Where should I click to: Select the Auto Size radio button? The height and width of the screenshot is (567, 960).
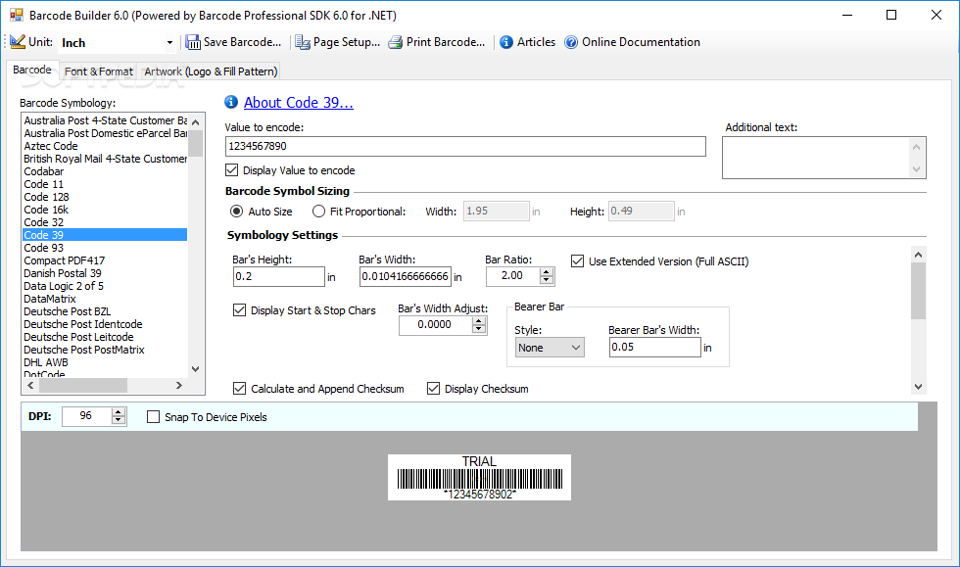point(236,212)
